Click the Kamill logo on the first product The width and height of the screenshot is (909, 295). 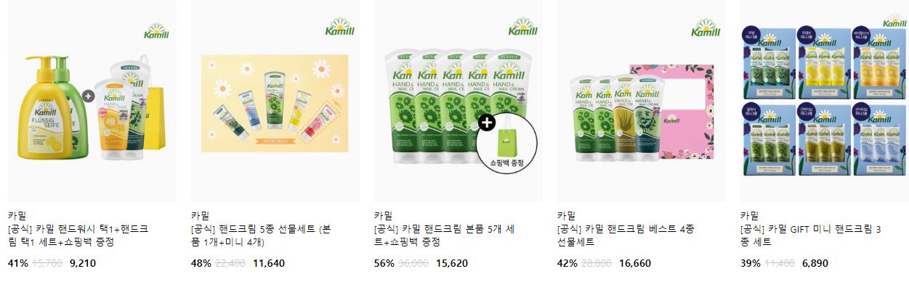(x=157, y=28)
